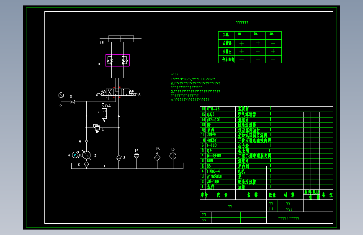
Task: Click the RF part code in row 13
Action: click(209, 125)
